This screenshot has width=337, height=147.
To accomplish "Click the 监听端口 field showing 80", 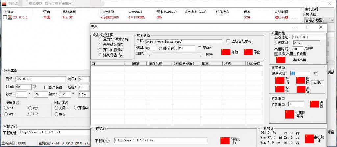I will [296, 104].
